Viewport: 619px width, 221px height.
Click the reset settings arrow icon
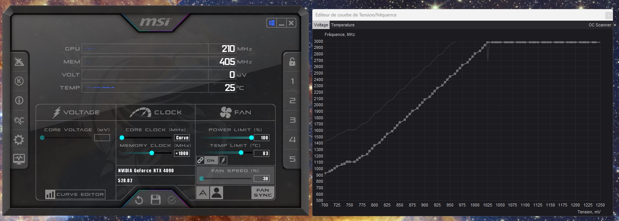(139, 200)
